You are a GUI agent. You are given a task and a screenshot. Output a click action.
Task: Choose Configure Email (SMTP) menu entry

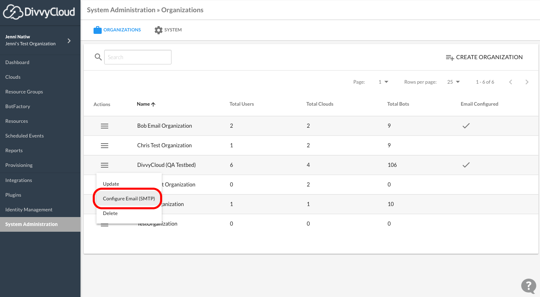(x=129, y=199)
